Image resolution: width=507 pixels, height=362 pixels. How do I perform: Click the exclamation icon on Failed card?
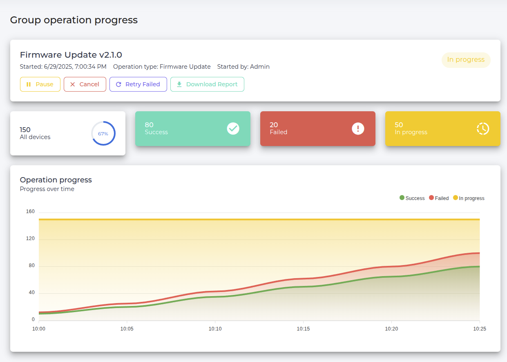(358, 128)
